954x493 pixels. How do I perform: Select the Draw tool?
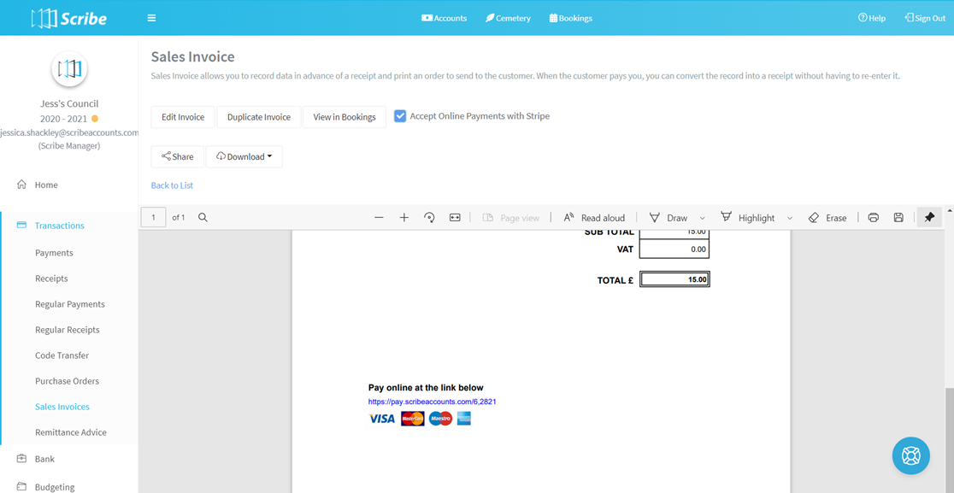668,218
